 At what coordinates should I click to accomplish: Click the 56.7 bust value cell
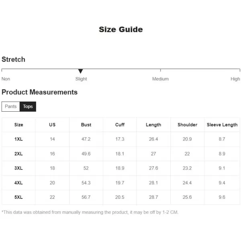click(x=86, y=197)
